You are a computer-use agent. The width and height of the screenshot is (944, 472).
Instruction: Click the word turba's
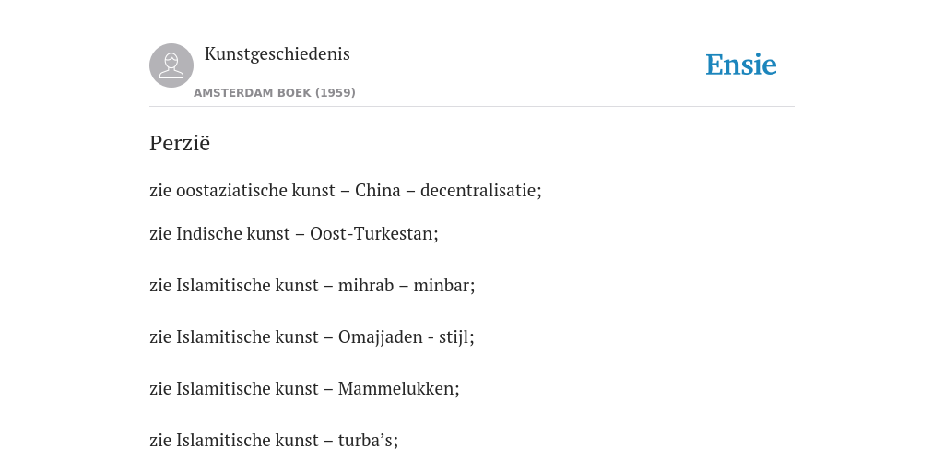pyautogui.click(x=366, y=441)
